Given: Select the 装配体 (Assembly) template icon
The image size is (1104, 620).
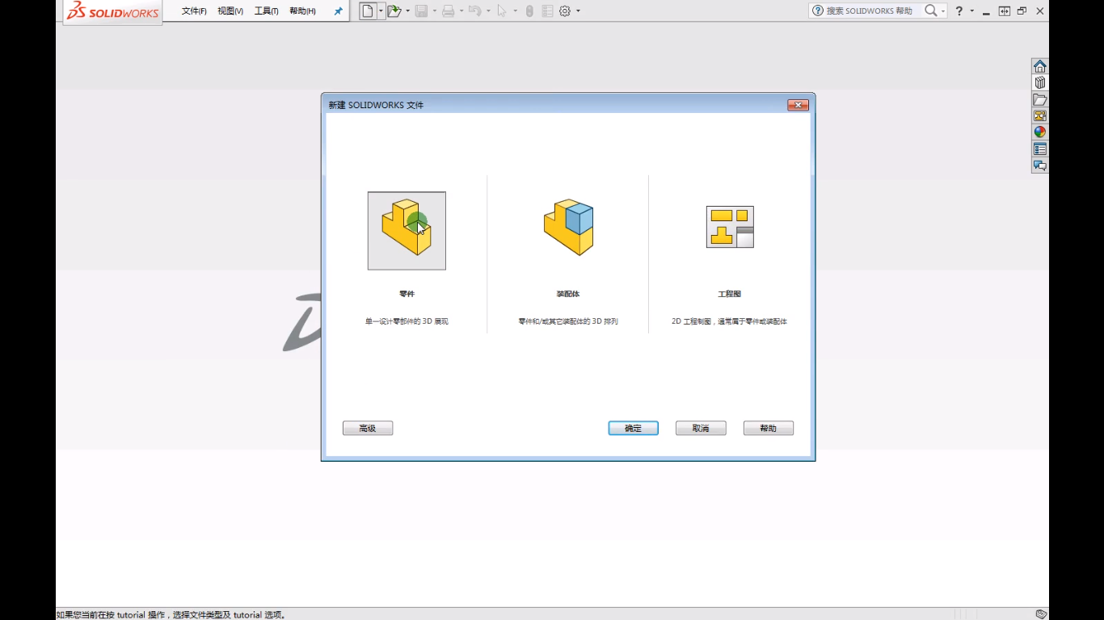Looking at the screenshot, I should point(568,228).
